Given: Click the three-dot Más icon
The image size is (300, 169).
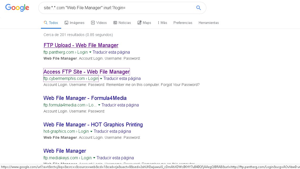Looking at the screenshot, I should coord(159,23).
